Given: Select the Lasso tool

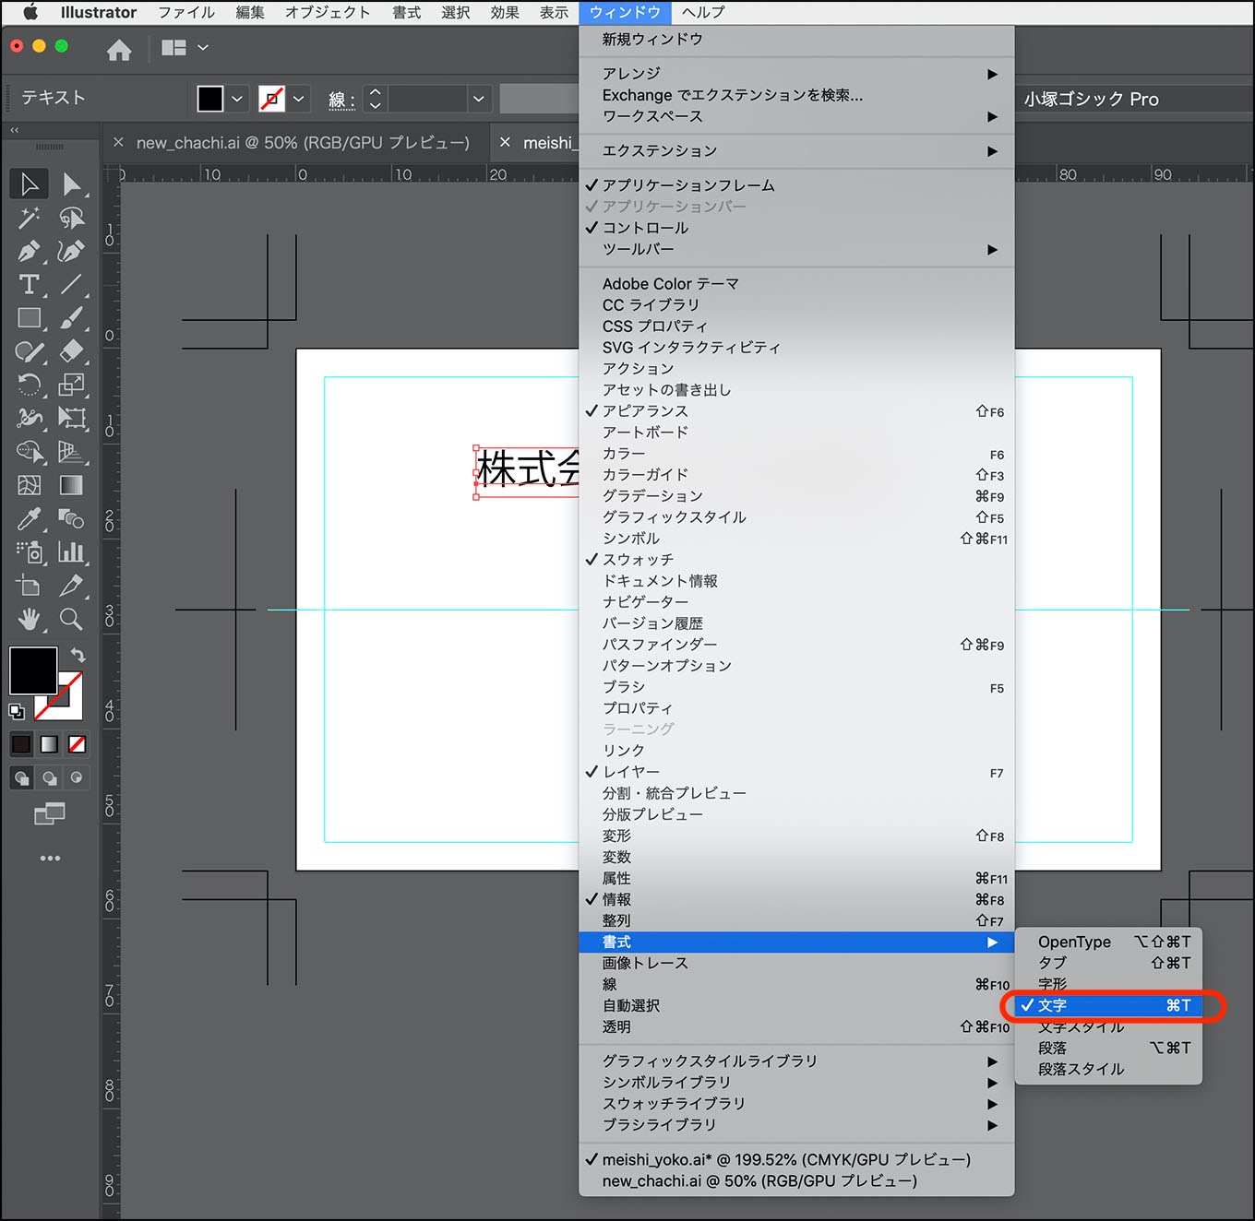Looking at the screenshot, I should point(72,218).
